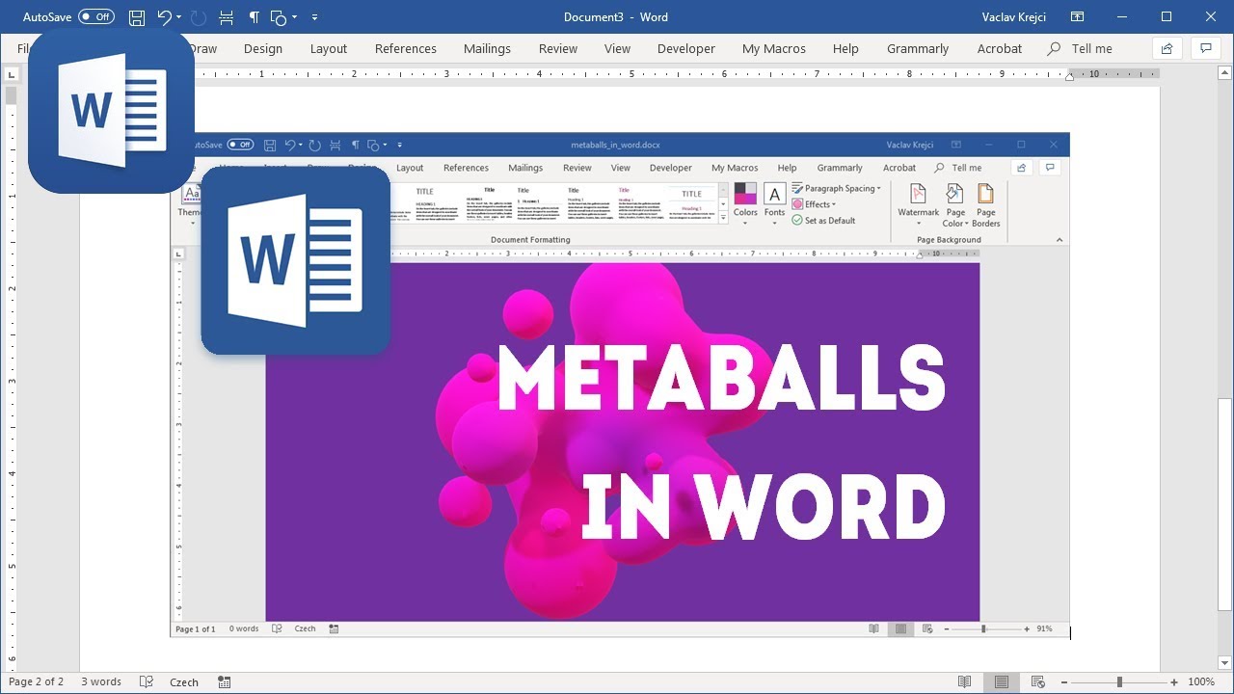
Task: Open Effects dropdown in embedded window
Action: 814,204
